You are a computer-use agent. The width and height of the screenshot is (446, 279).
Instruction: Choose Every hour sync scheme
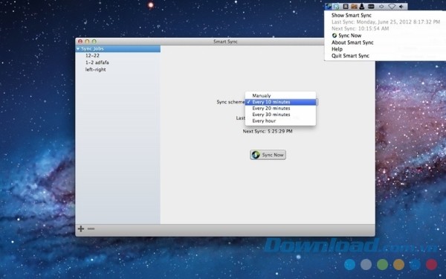[280, 121]
